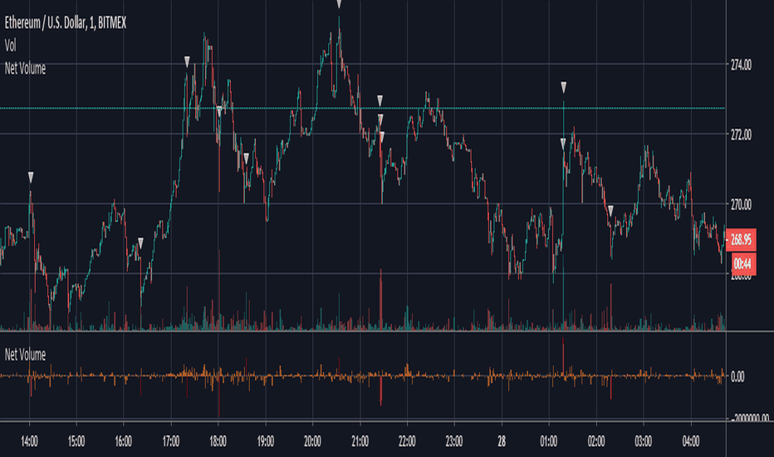Select the arrow marker near 270.00 after 02:00

pos(610,211)
